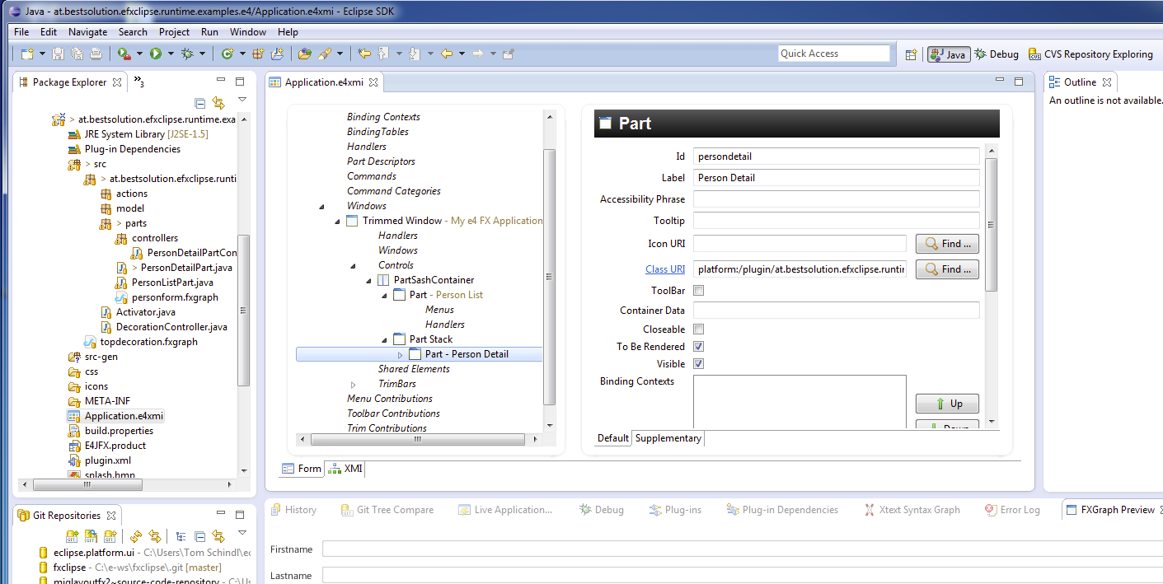The height and width of the screenshot is (584, 1163).
Task: Toggle the Closeable checkbox
Action: [698, 329]
